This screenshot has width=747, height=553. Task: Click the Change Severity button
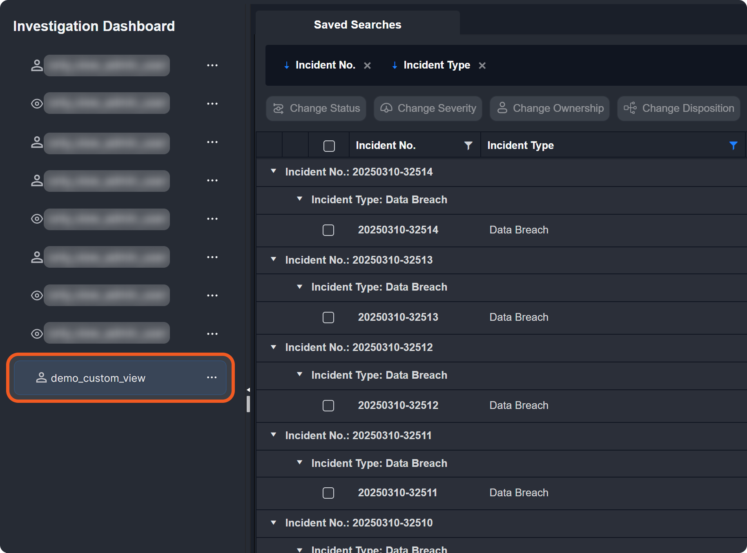pos(428,108)
